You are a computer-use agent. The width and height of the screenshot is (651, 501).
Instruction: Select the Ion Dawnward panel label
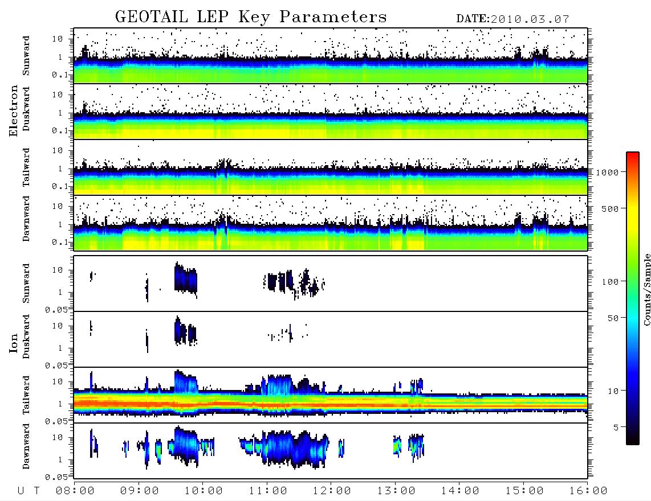[26, 446]
